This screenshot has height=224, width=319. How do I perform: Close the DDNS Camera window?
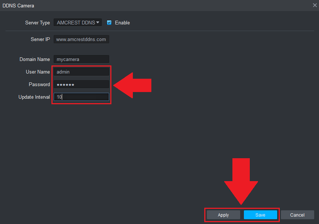[x=315, y=6]
